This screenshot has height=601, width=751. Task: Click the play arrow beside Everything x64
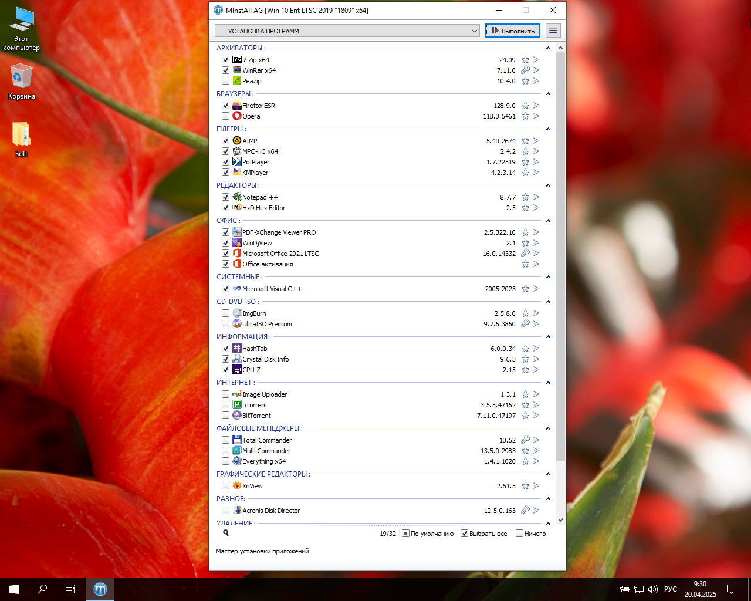(x=536, y=461)
